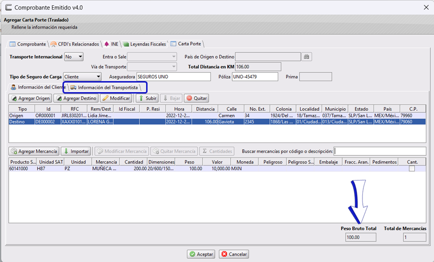Click the Cancelar button
This screenshot has width=434, height=262.
(234, 254)
